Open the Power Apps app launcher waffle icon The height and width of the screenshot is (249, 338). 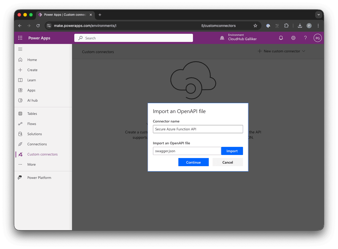coord(20,38)
